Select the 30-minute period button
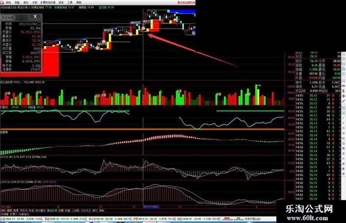Viewport: 346px width, 223px height. coord(343,133)
